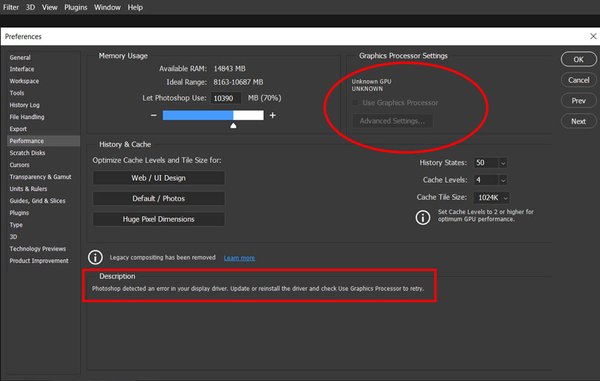This screenshot has height=381, width=600.
Task: Select 3D category in sidebar list
Action: [43, 237]
